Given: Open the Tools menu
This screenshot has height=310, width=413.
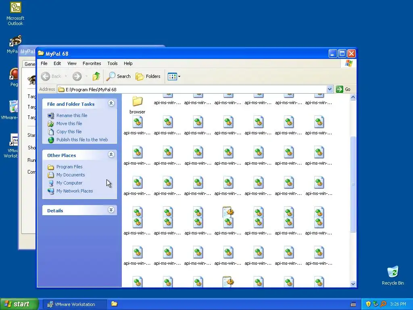Looking at the screenshot, I should pos(113,63).
